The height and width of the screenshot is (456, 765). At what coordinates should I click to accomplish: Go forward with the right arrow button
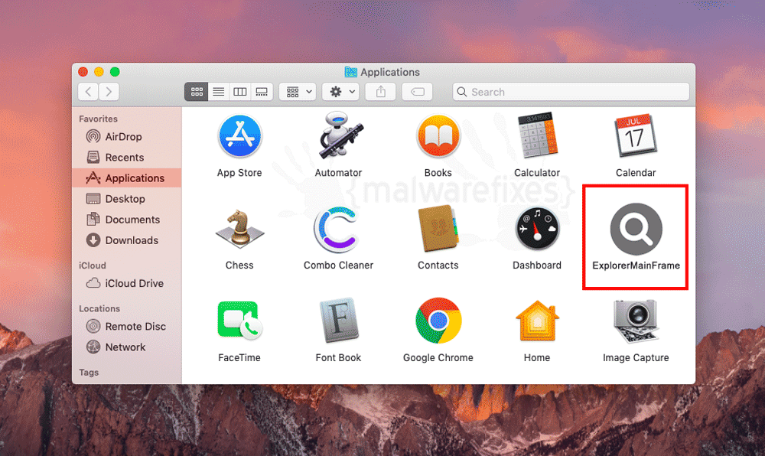tap(109, 92)
